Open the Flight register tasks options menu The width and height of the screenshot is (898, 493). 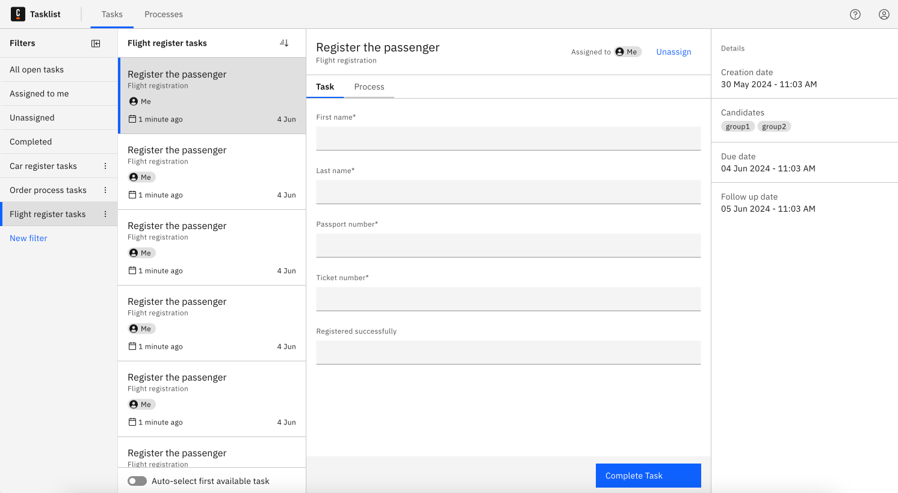(x=105, y=213)
